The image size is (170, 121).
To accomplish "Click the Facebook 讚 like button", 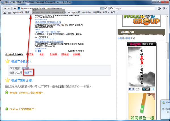I will (x=131, y=89).
